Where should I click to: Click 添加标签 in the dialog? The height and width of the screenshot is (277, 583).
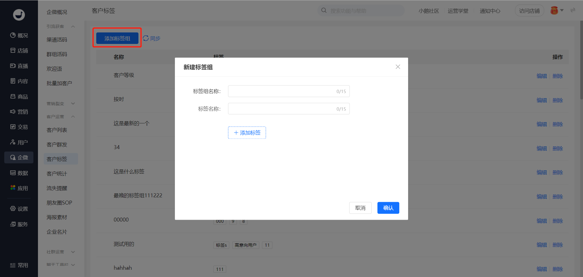(247, 132)
